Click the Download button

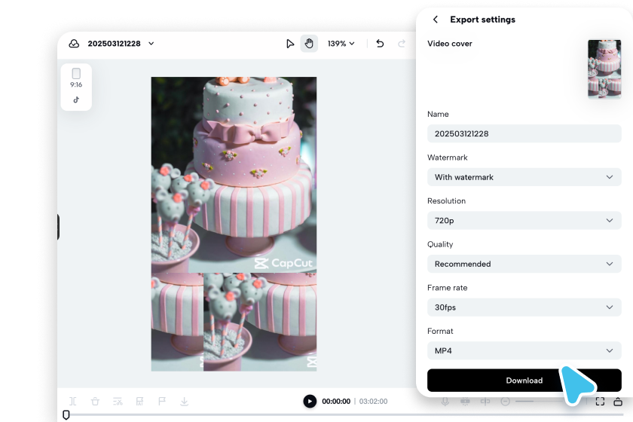point(524,381)
